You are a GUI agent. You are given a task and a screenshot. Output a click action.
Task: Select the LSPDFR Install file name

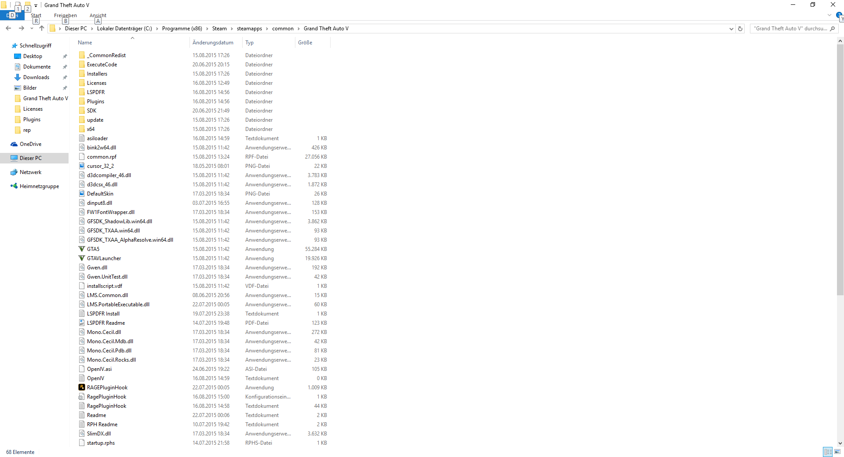pos(103,314)
